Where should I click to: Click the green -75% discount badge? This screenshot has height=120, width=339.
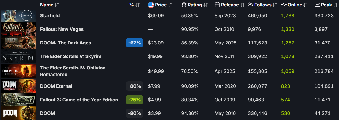pos(134,100)
